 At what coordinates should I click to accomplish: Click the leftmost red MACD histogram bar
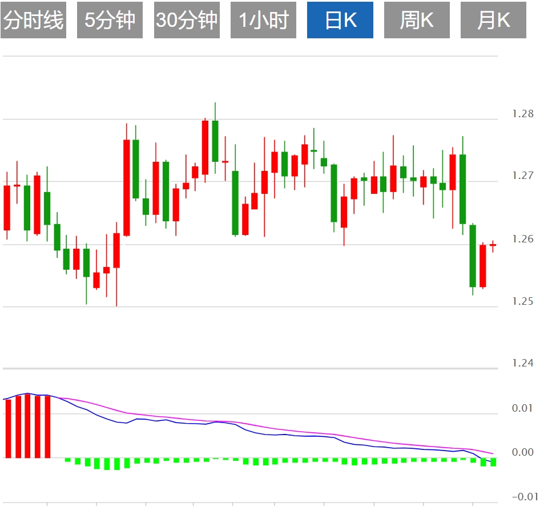[8, 428]
